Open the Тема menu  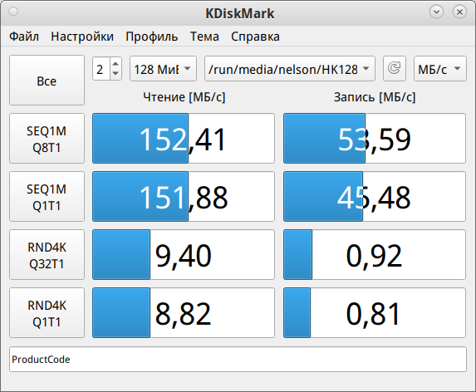click(204, 37)
